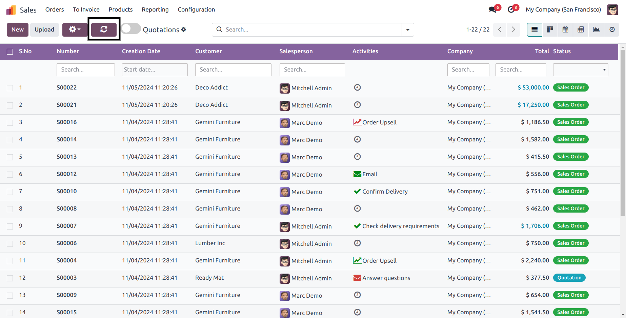Click the Customer column search field
Screen dimensions: 626x318
click(x=233, y=69)
